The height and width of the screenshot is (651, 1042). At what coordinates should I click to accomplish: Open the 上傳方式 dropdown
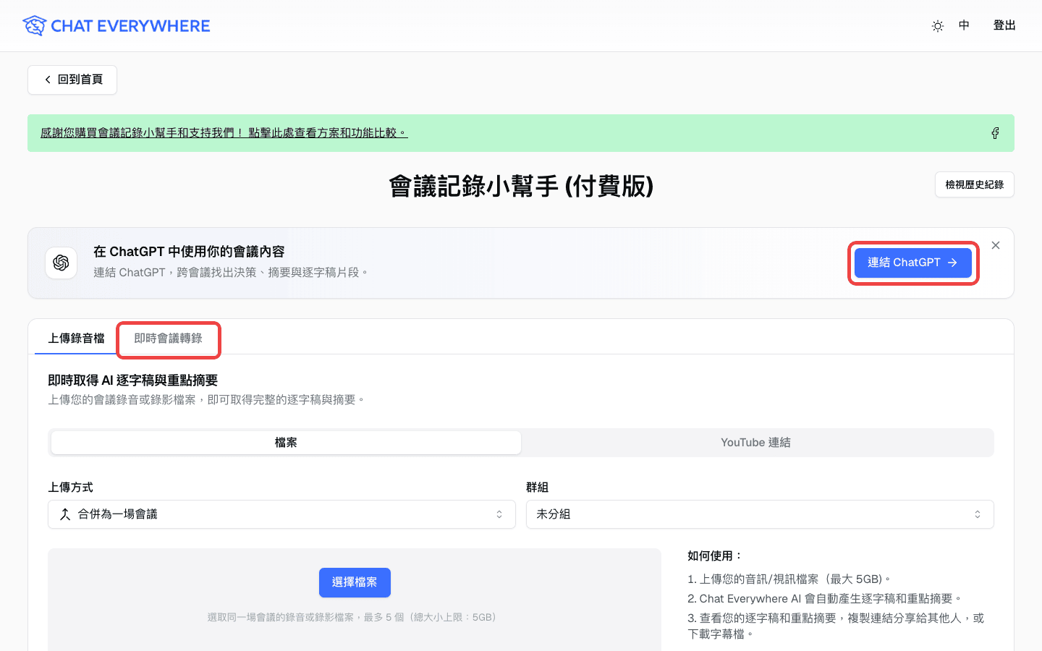pos(281,514)
